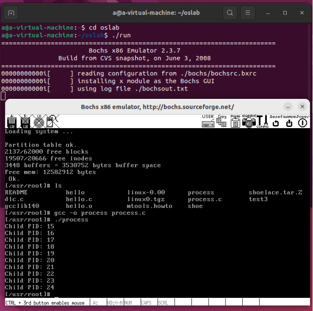The image size is (313, 311).
Task: Click 'using log file ./bochsout.txt' line
Action: 132,89
